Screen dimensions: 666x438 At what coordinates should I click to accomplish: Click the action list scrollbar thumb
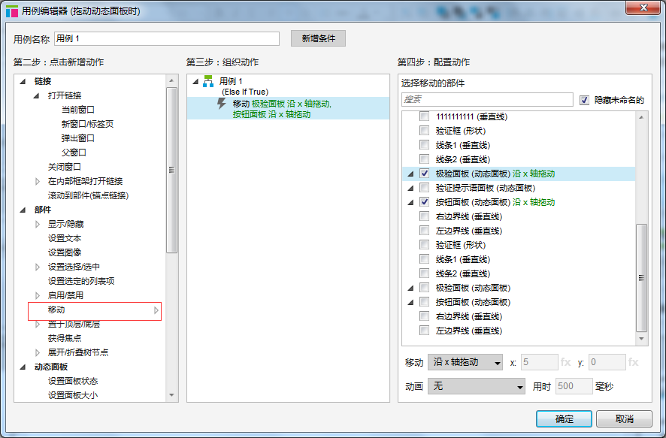[171, 171]
